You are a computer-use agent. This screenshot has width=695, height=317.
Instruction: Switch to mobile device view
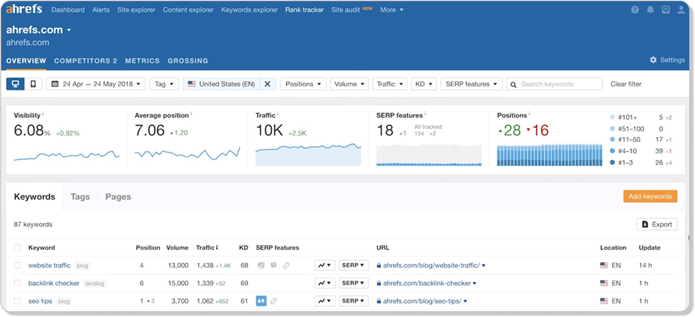[x=33, y=84]
